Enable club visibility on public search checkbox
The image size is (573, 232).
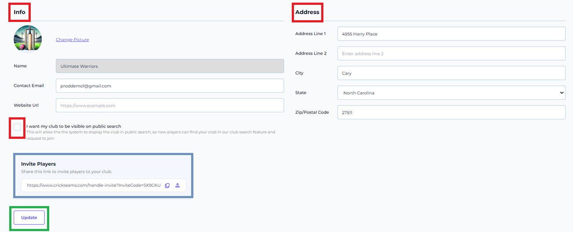coord(17,127)
